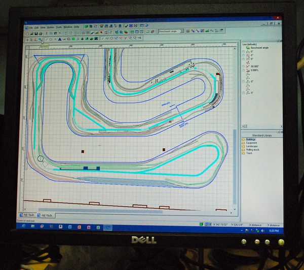Expand the Landscape library folder

pyautogui.click(x=244, y=146)
